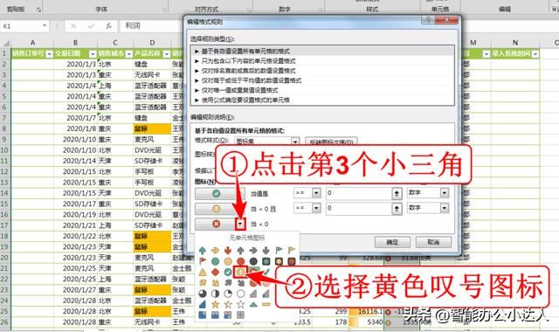The image size is (559, 332).
Task: Select the third rule type entry
Action: pyautogui.click(x=322, y=71)
